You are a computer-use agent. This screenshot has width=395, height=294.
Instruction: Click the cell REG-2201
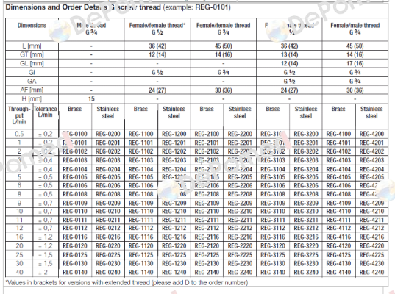click(x=240, y=143)
